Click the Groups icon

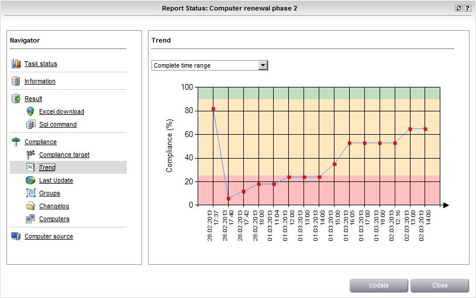pos(31,193)
